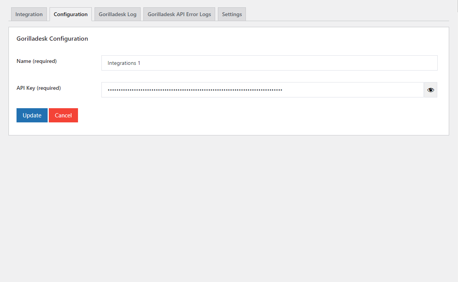This screenshot has width=458, height=282.
Task: Select the Configuration tab
Action: tap(71, 14)
